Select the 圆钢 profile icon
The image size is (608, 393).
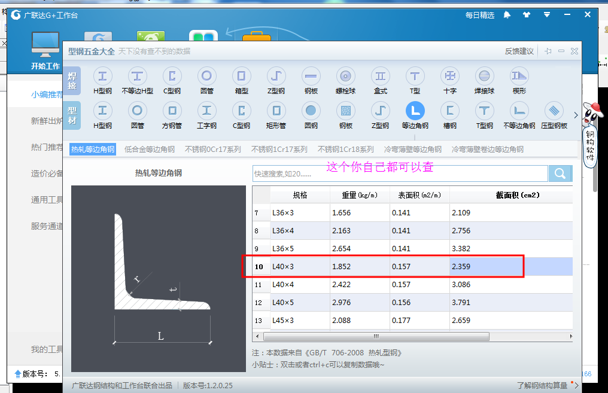tap(311, 111)
